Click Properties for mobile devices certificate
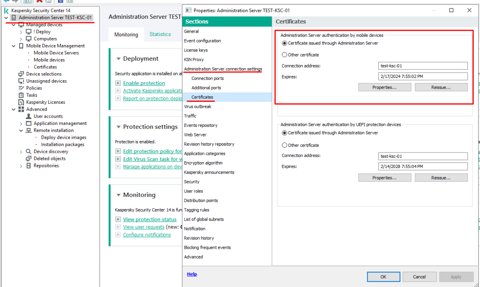The width and height of the screenshot is (480, 287). coord(384,87)
